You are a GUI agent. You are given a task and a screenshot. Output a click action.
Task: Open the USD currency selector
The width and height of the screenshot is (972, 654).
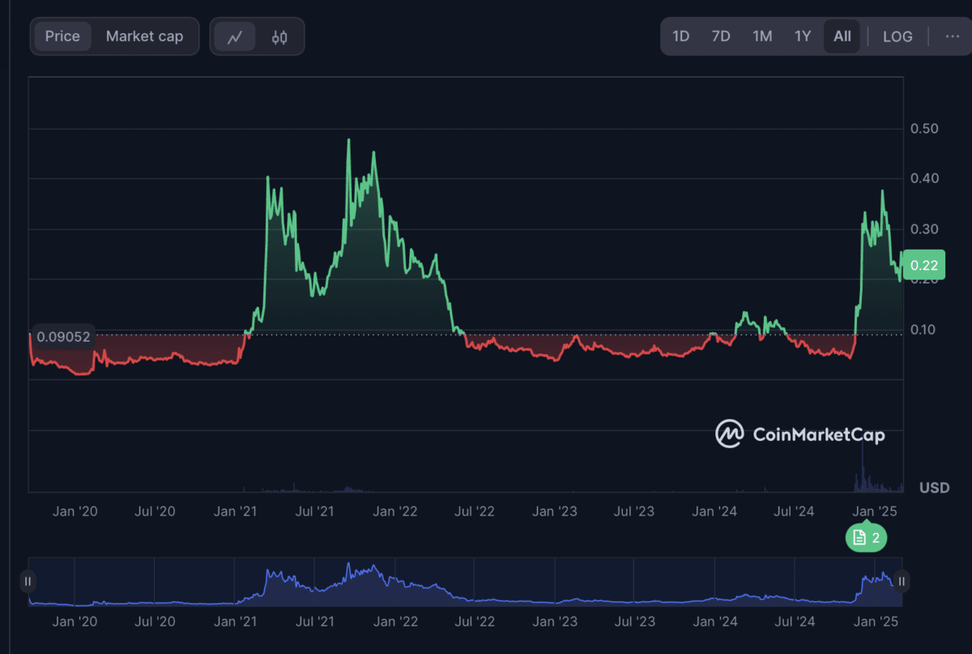pos(933,487)
